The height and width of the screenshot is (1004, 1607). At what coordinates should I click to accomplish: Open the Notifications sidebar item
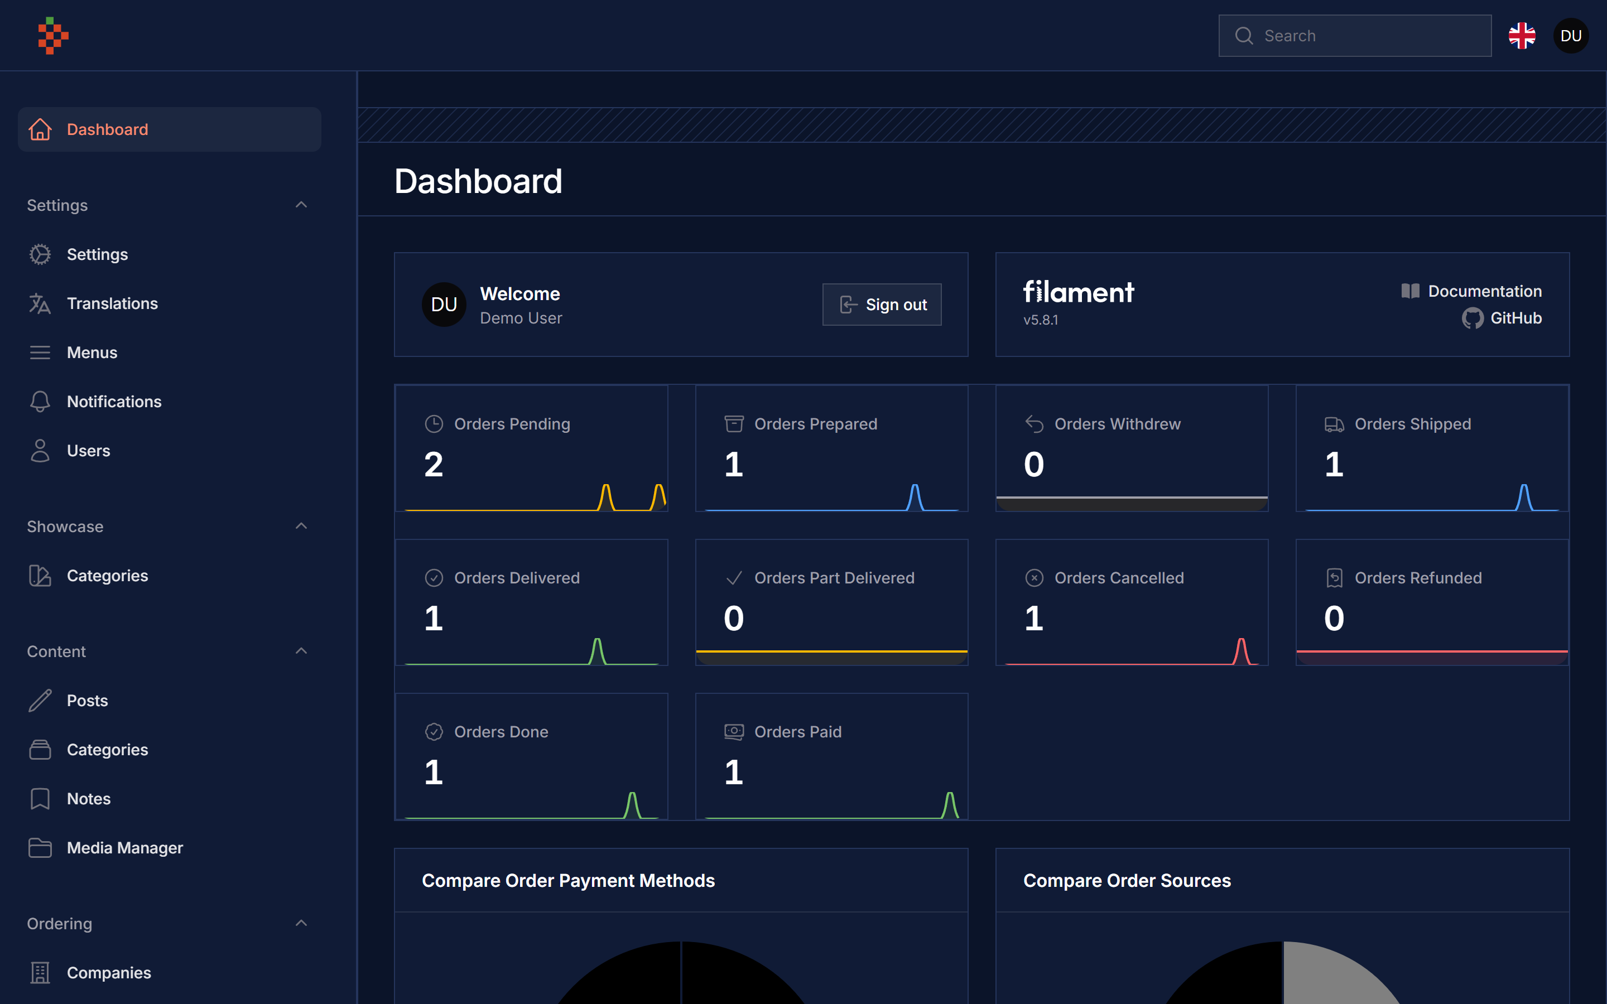169,402
